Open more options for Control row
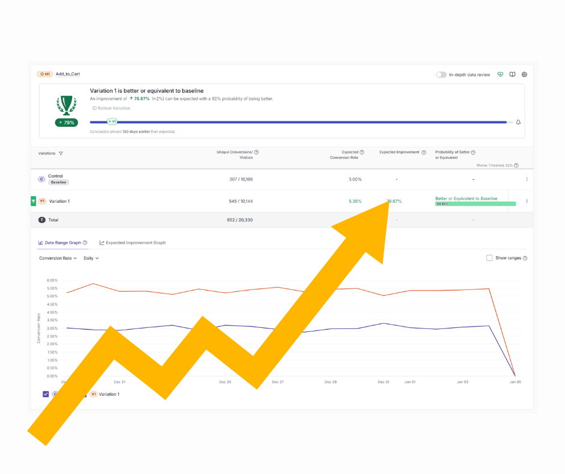Image resolution: width=565 pixels, height=474 pixels. coord(527,179)
